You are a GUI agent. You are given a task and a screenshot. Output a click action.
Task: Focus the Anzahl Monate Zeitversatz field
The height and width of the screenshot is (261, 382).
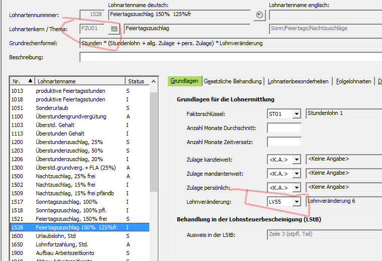click(283, 142)
